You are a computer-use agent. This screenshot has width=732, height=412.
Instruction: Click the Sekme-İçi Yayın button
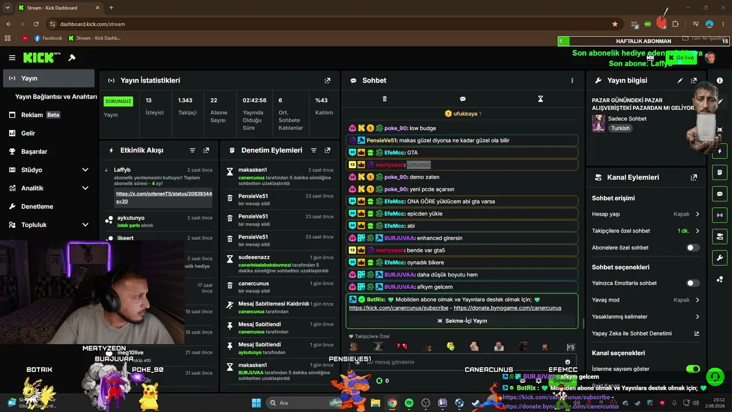[x=462, y=321]
